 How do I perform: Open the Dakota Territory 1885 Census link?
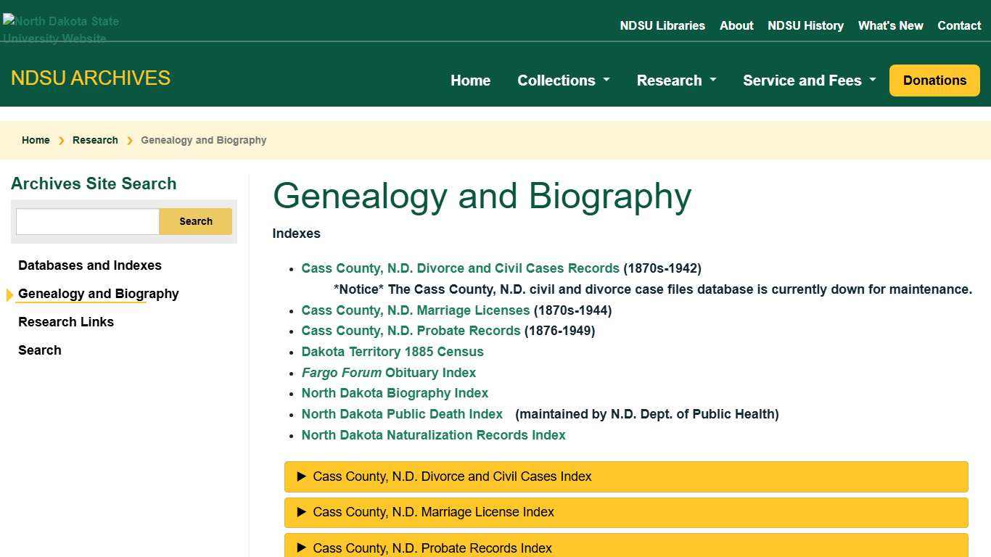(x=392, y=352)
